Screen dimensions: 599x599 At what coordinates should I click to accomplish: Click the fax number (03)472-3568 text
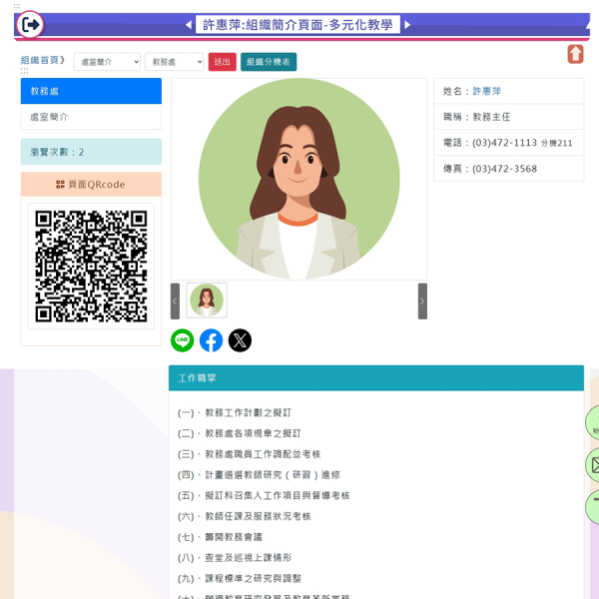click(x=504, y=169)
